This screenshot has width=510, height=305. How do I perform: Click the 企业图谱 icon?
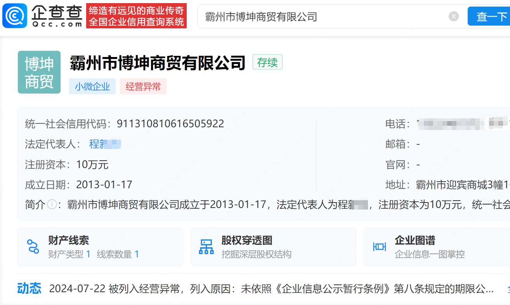tap(379, 247)
